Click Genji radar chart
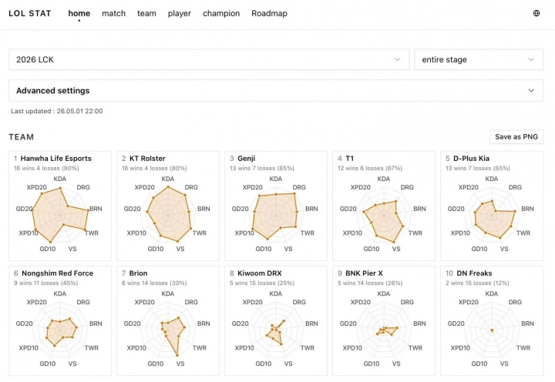 tap(276, 215)
